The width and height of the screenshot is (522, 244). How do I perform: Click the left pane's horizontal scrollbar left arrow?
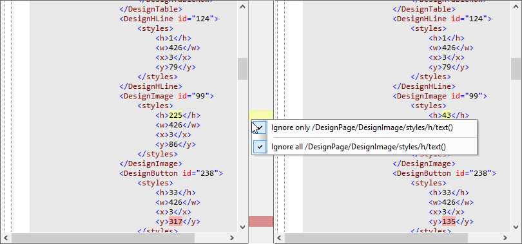tap(6, 238)
